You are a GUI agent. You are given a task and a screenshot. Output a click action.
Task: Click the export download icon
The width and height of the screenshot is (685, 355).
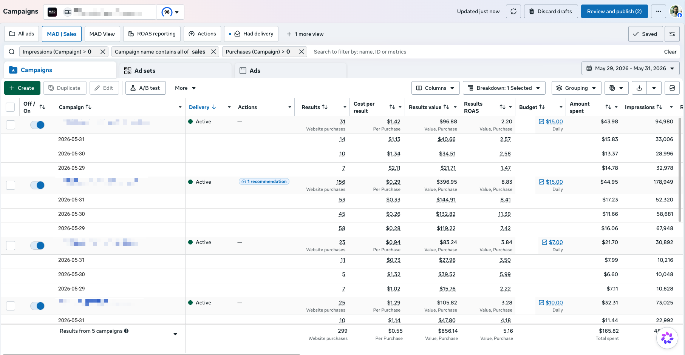(639, 88)
